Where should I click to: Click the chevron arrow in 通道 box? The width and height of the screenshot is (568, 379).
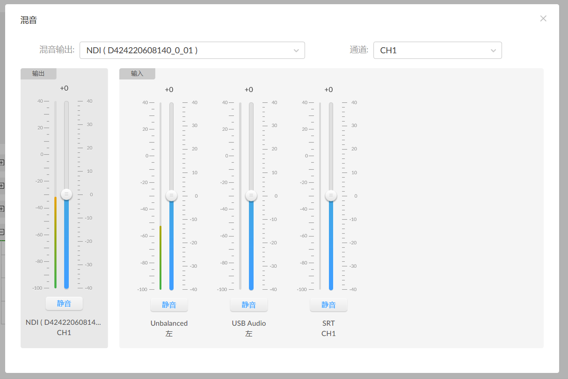point(493,50)
